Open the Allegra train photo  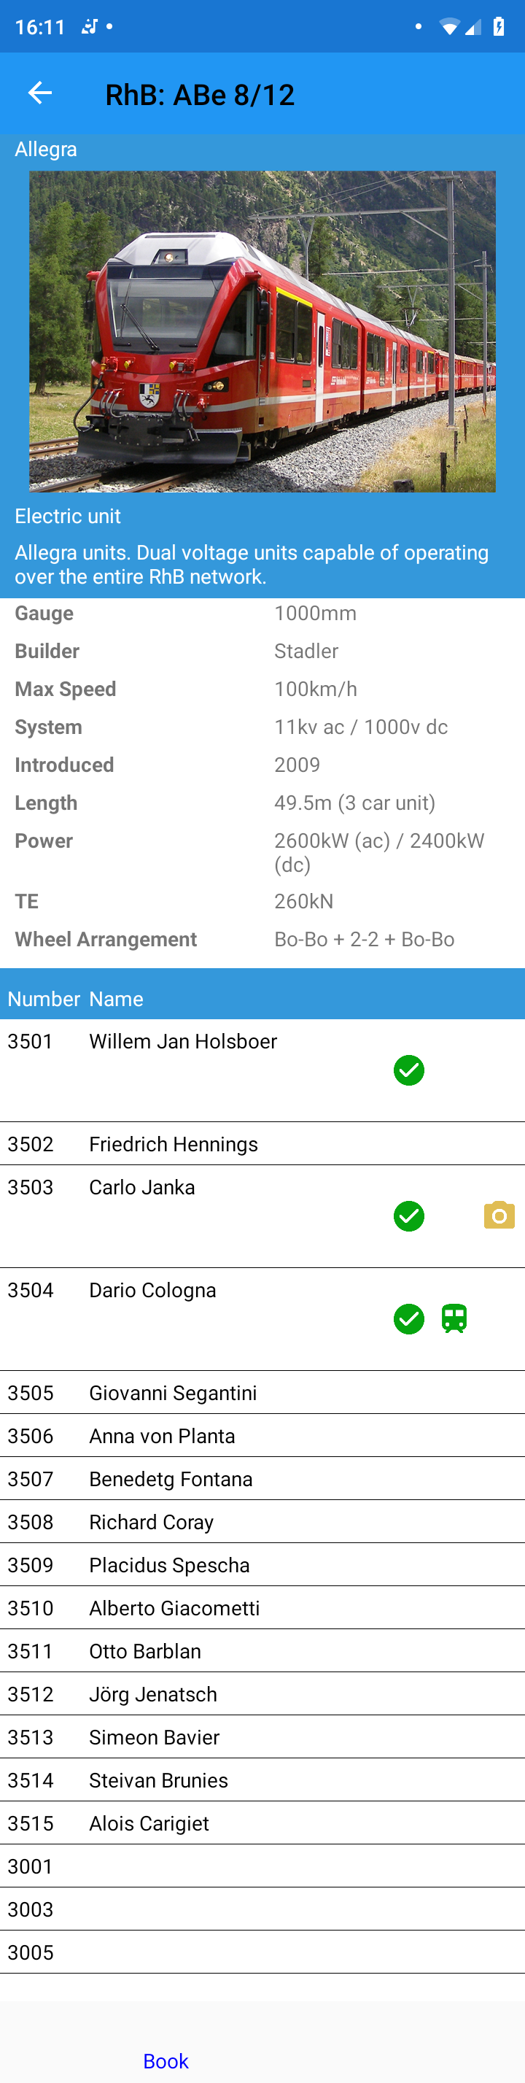click(262, 330)
